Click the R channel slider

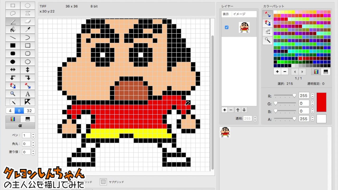tap(285, 96)
